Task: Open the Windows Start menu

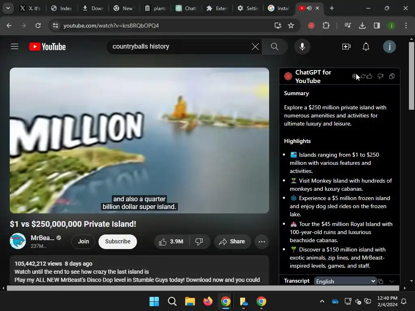Action: (x=154, y=301)
